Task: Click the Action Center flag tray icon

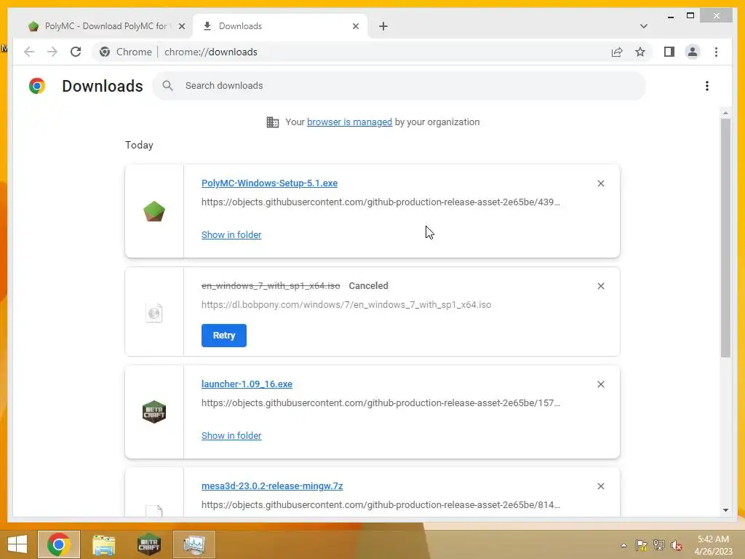Action: coord(641,545)
